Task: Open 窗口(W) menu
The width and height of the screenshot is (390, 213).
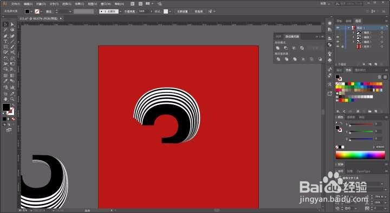Action: coord(106,4)
